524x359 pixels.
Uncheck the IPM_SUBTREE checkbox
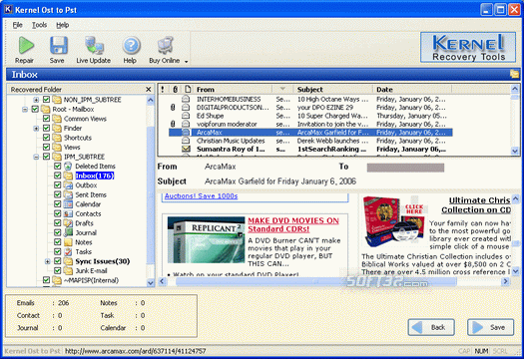pyautogui.click(x=46, y=157)
